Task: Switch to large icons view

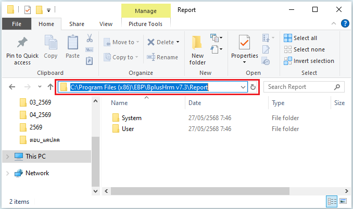Action: tap(343, 201)
